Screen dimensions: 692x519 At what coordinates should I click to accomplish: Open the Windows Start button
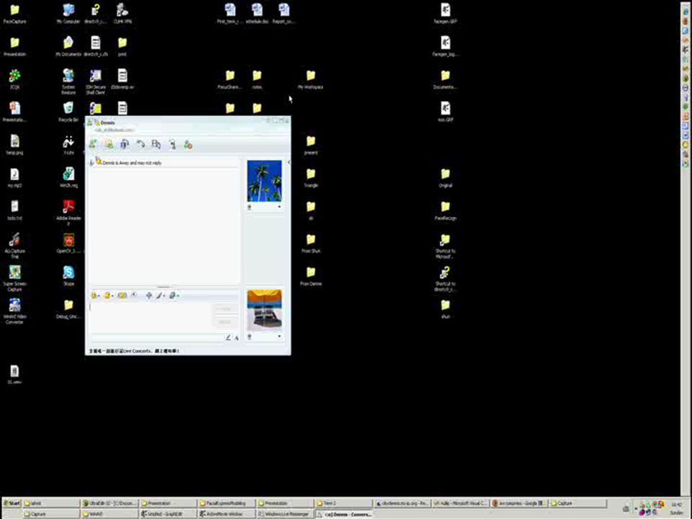[x=12, y=503]
